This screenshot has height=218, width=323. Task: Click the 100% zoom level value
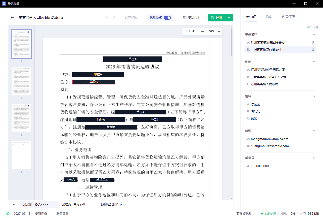[211, 31]
